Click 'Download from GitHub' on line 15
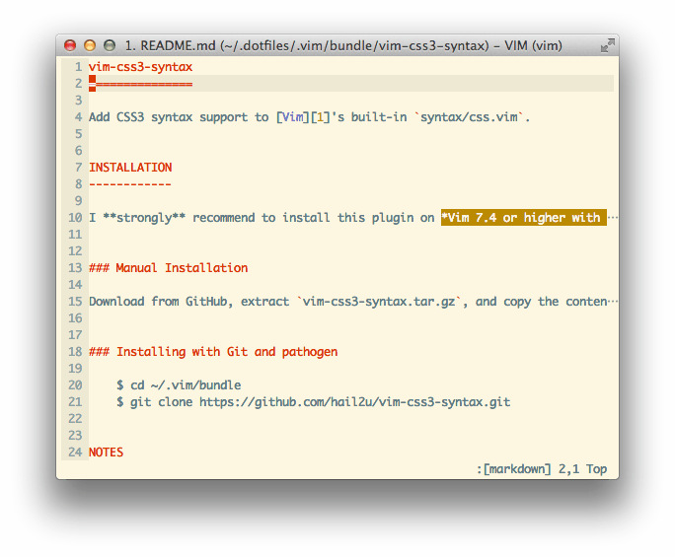Screen dimensions: 675x557 (x=158, y=302)
